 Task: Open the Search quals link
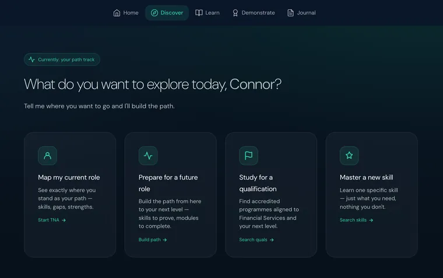[256, 240]
